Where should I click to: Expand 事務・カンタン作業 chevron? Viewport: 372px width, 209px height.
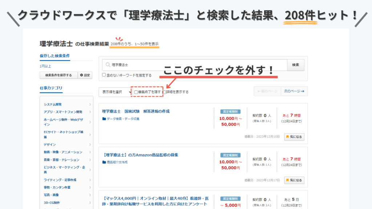[90, 188]
